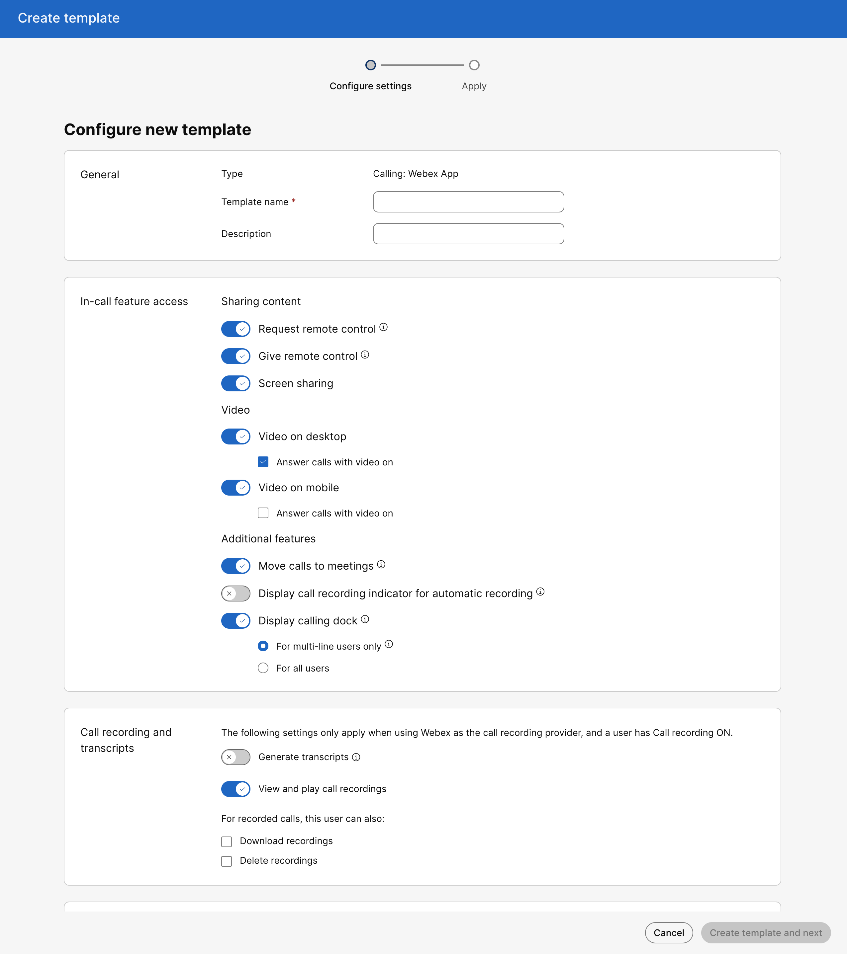Click info icon next to multi-line users only
Image resolution: width=847 pixels, height=954 pixels.
tap(389, 645)
